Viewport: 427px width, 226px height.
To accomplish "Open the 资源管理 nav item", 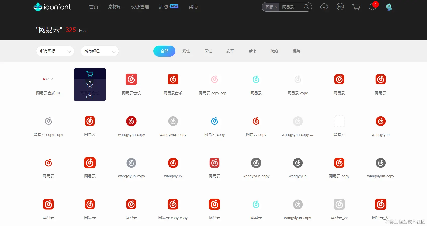I will coord(140,7).
